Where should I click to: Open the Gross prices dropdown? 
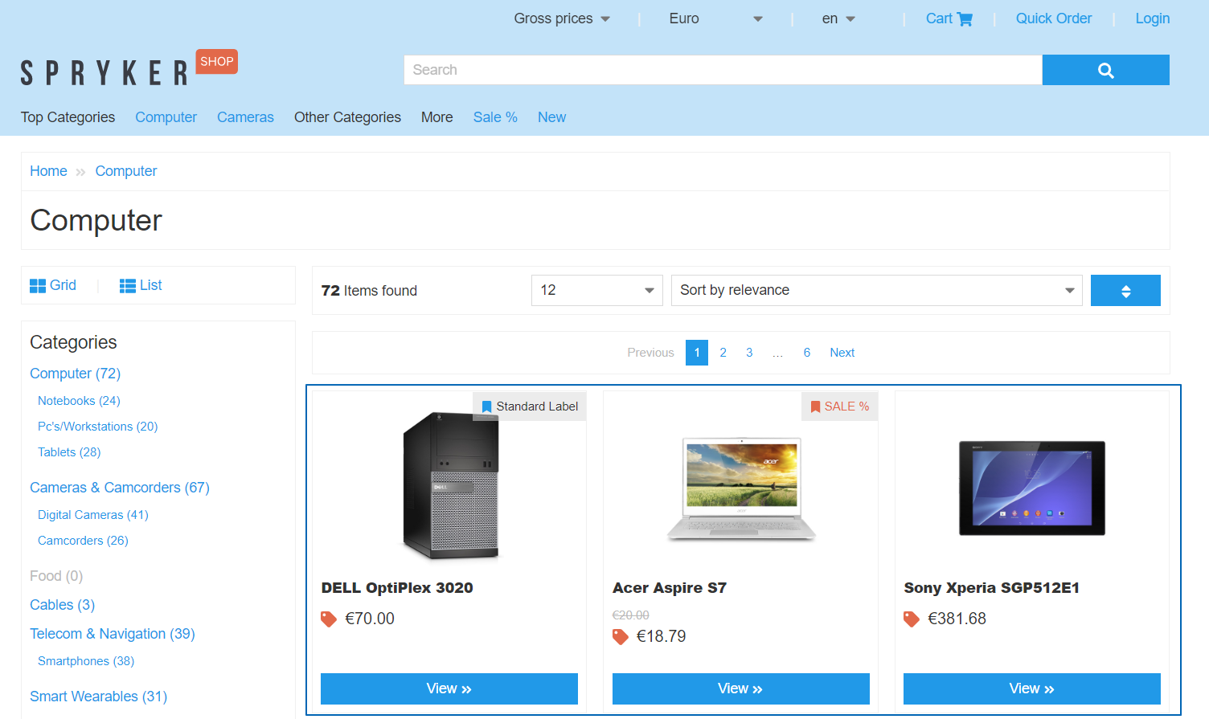562,18
